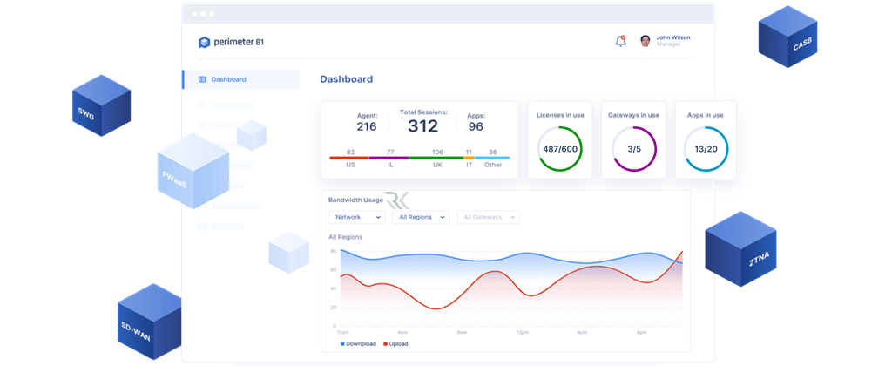Click the FWaaS cube icon
This screenshot has height=366, width=892.
tap(192, 172)
